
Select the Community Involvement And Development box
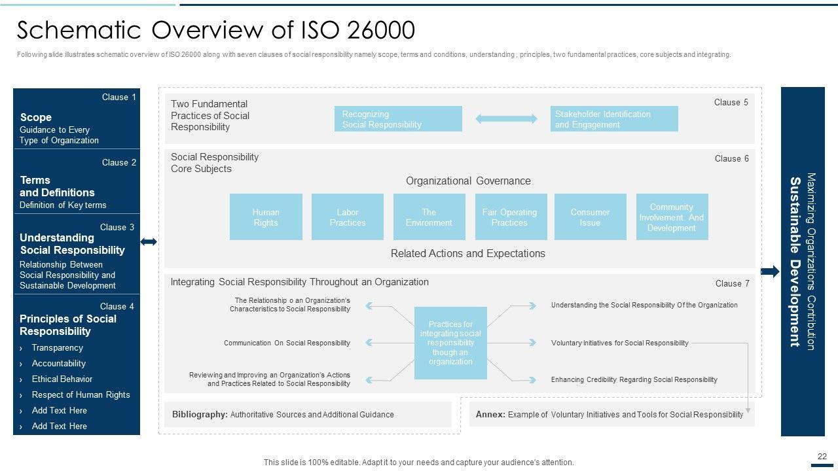(672, 217)
